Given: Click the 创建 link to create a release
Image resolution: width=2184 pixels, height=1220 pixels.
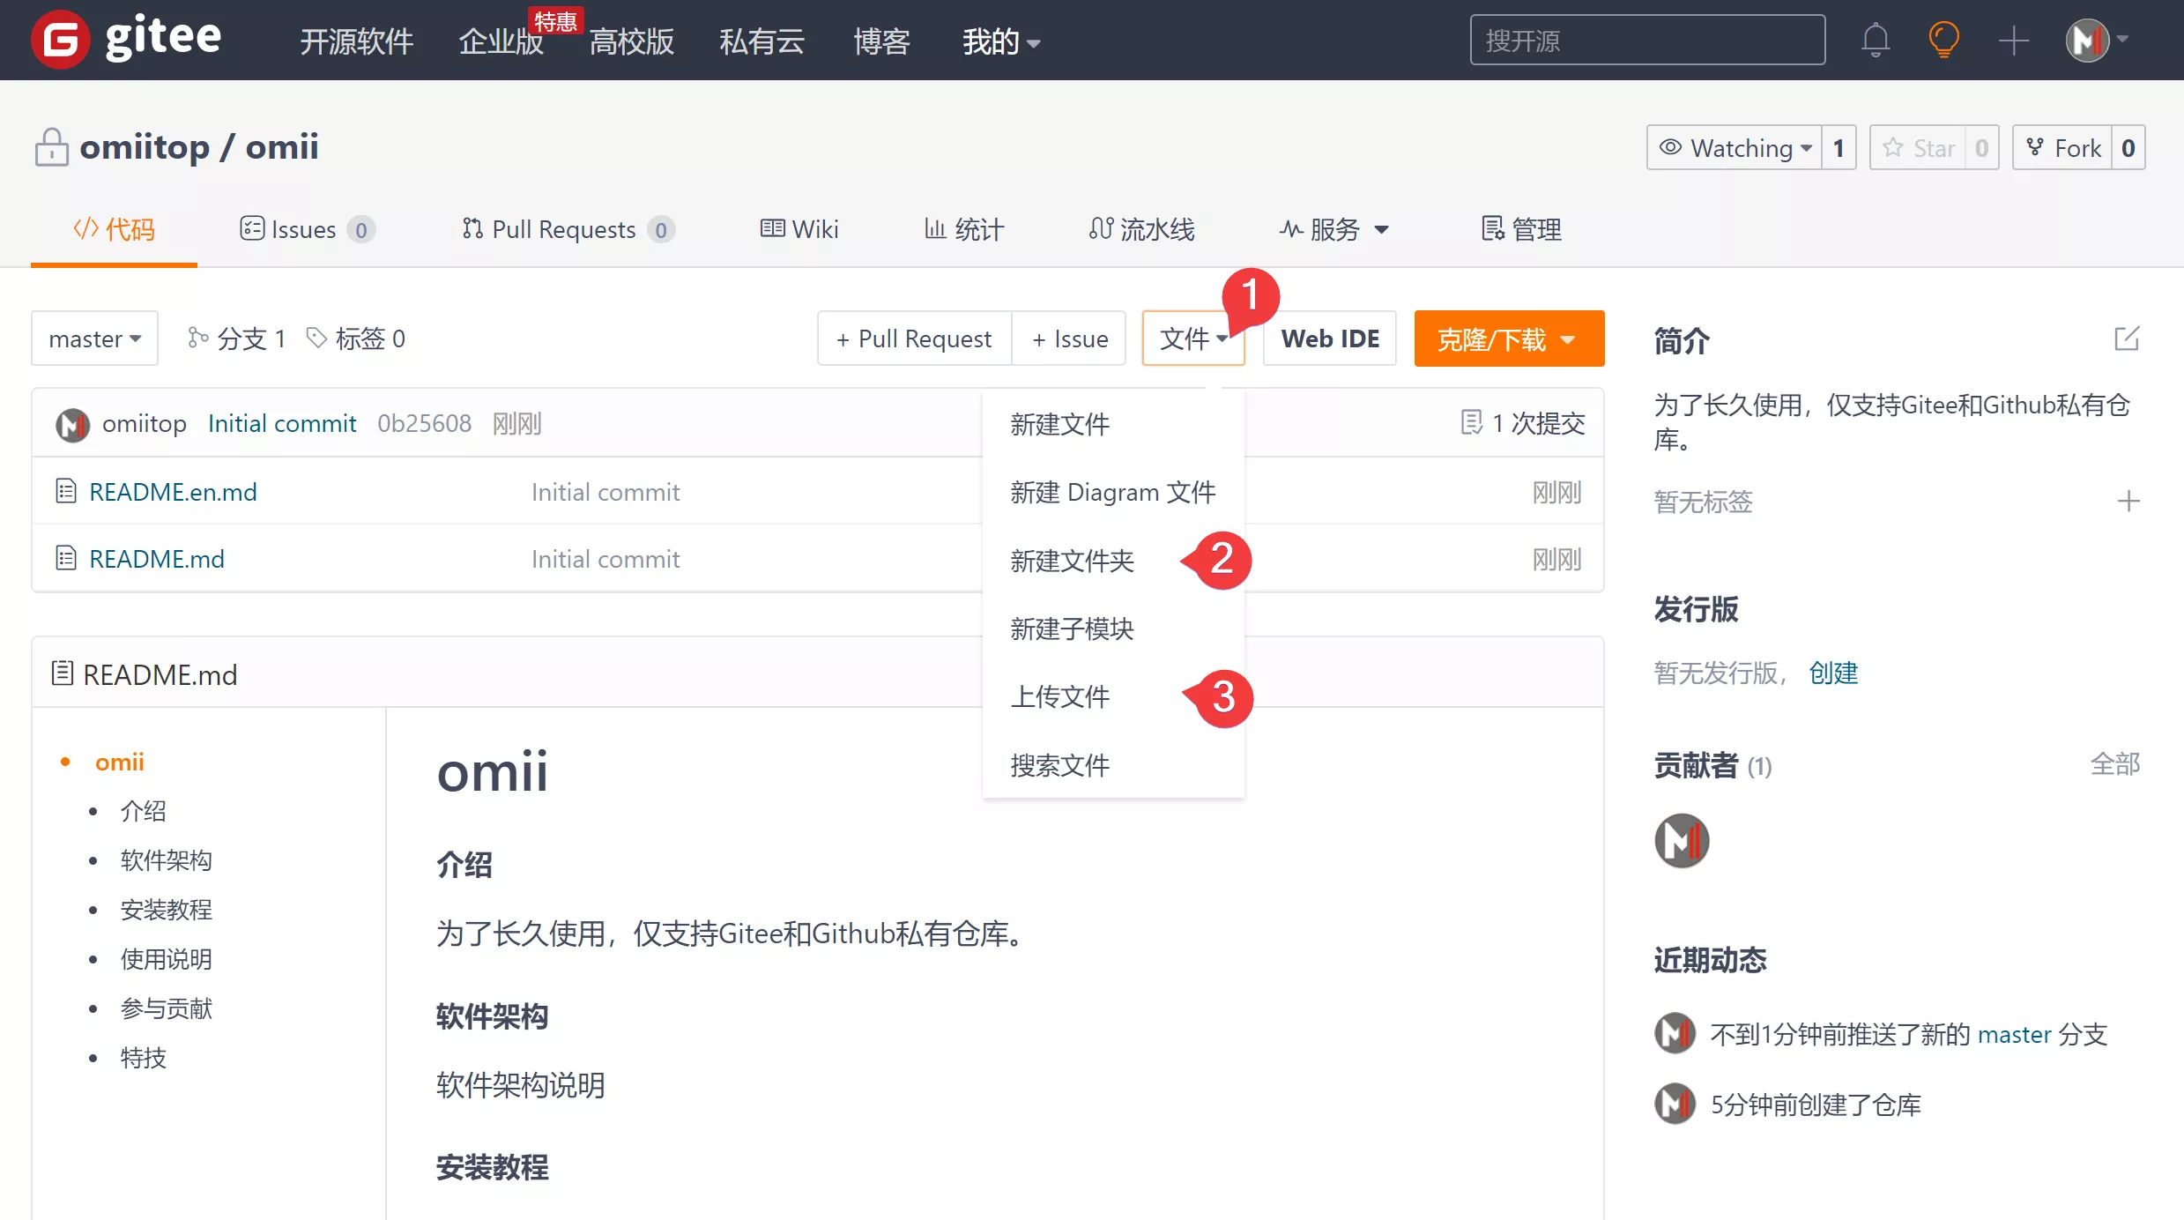Looking at the screenshot, I should coord(1834,673).
